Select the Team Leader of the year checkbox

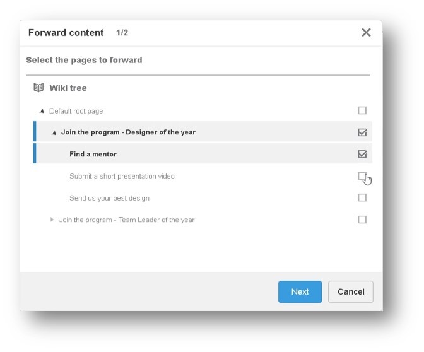coord(362,220)
